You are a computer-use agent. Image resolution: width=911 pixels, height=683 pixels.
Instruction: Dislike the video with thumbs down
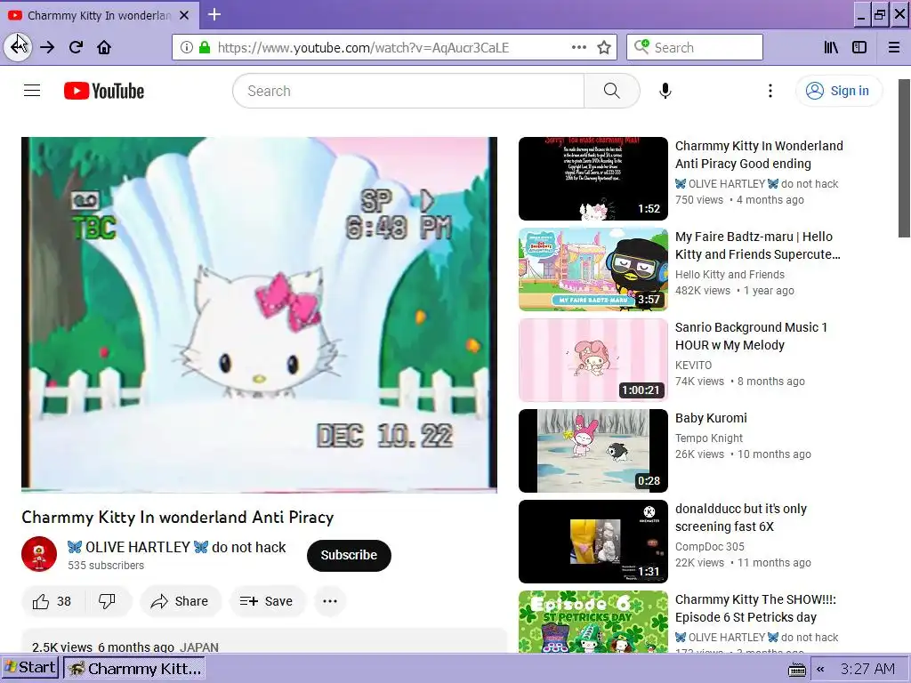click(x=108, y=601)
